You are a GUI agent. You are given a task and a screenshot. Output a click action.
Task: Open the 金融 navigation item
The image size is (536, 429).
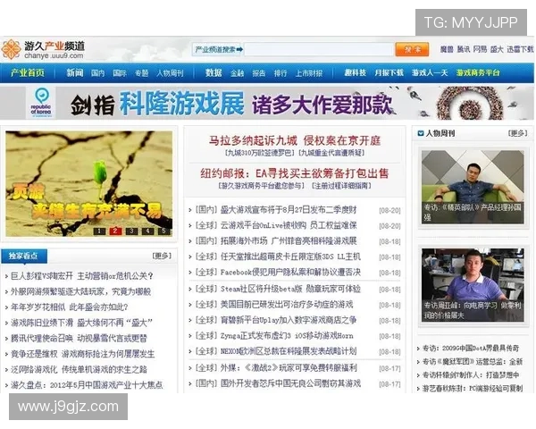point(237,73)
